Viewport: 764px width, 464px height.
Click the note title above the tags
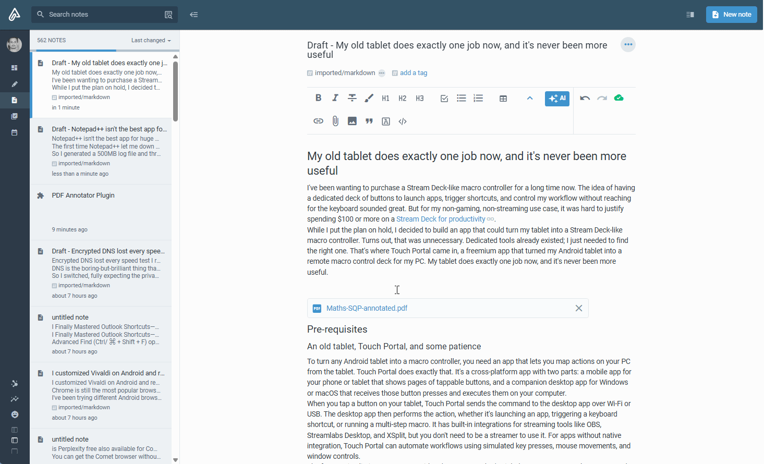457,50
